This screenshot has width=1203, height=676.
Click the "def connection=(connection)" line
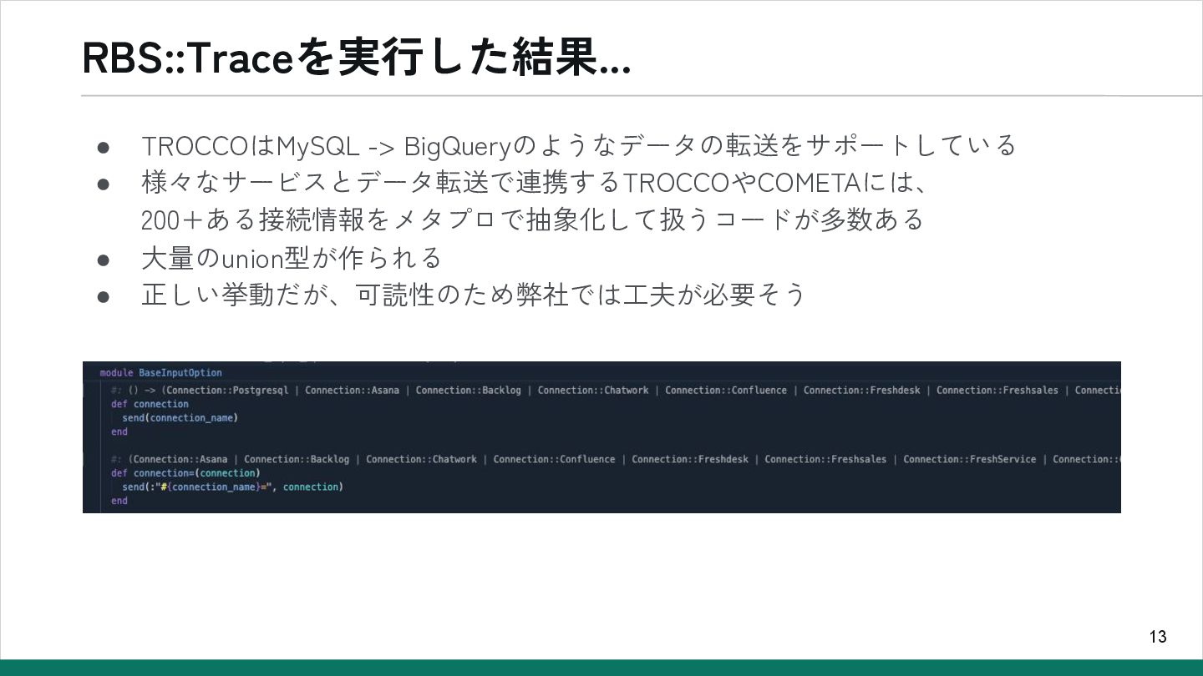click(185, 472)
